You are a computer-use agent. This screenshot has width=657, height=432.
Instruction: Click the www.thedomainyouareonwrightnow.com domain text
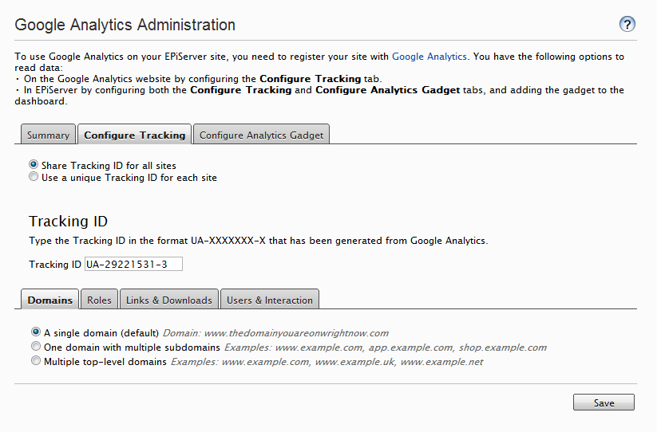pyautogui.click(x=294, y=333)
